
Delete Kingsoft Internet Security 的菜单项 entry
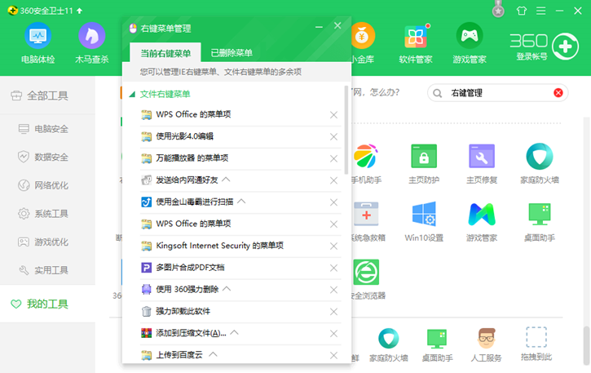(x=333, y=246)
